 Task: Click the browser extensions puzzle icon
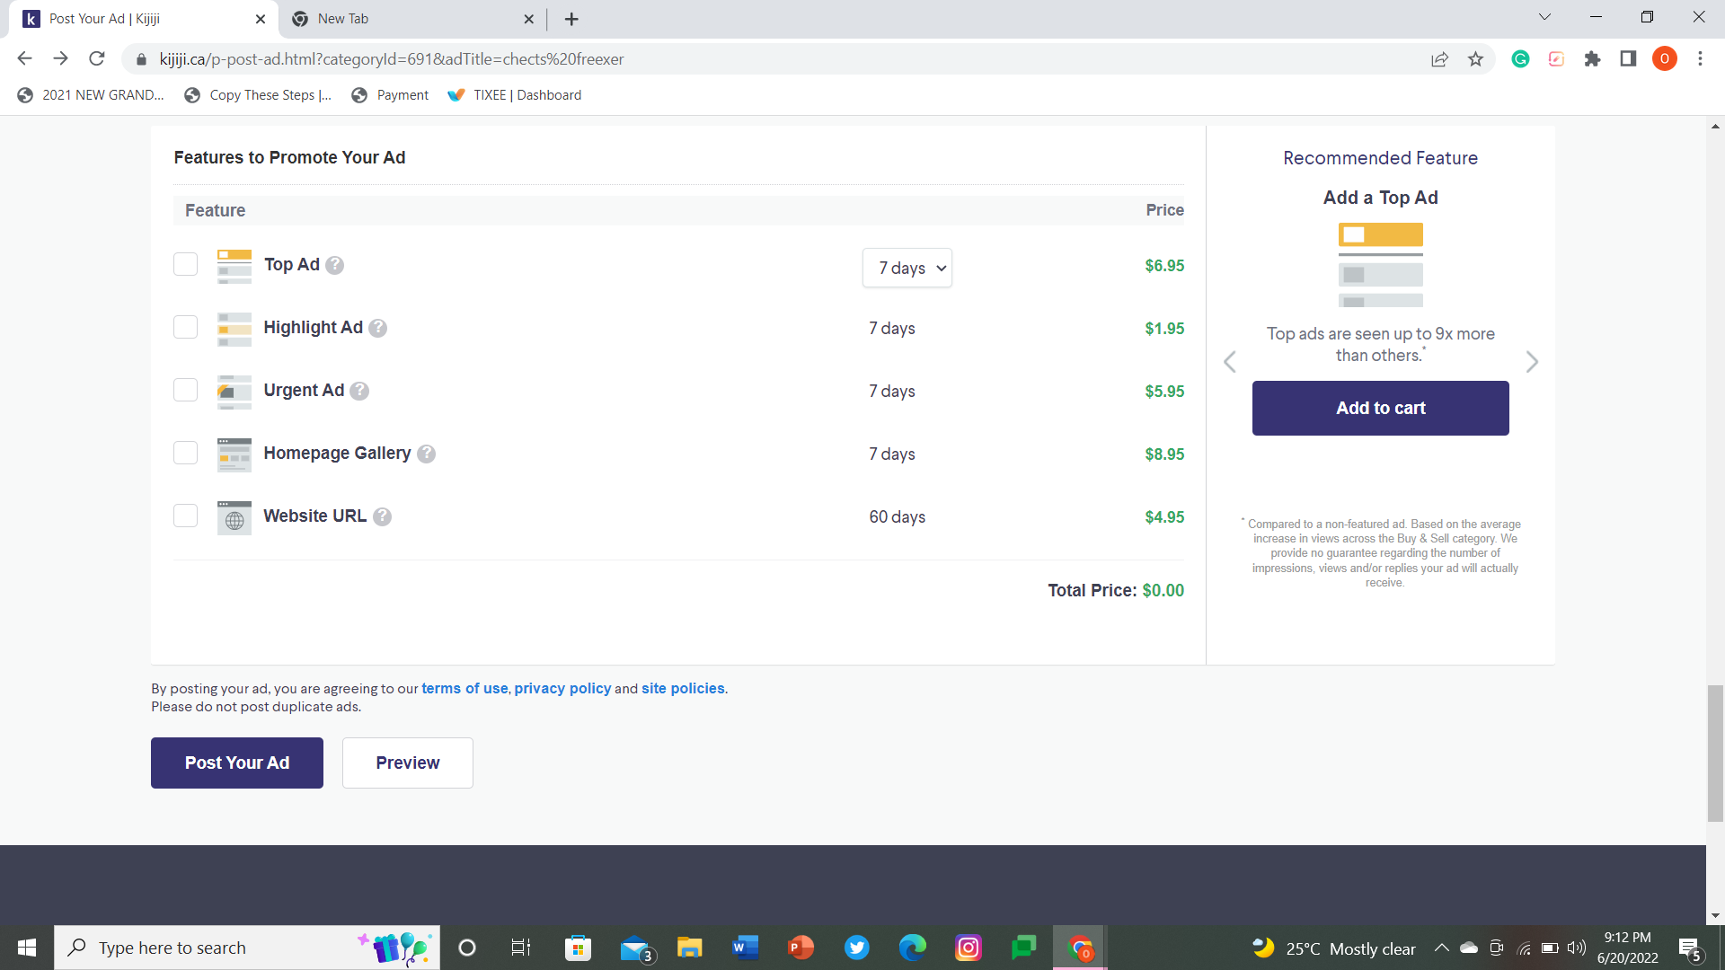click(x=1594, y=59)
